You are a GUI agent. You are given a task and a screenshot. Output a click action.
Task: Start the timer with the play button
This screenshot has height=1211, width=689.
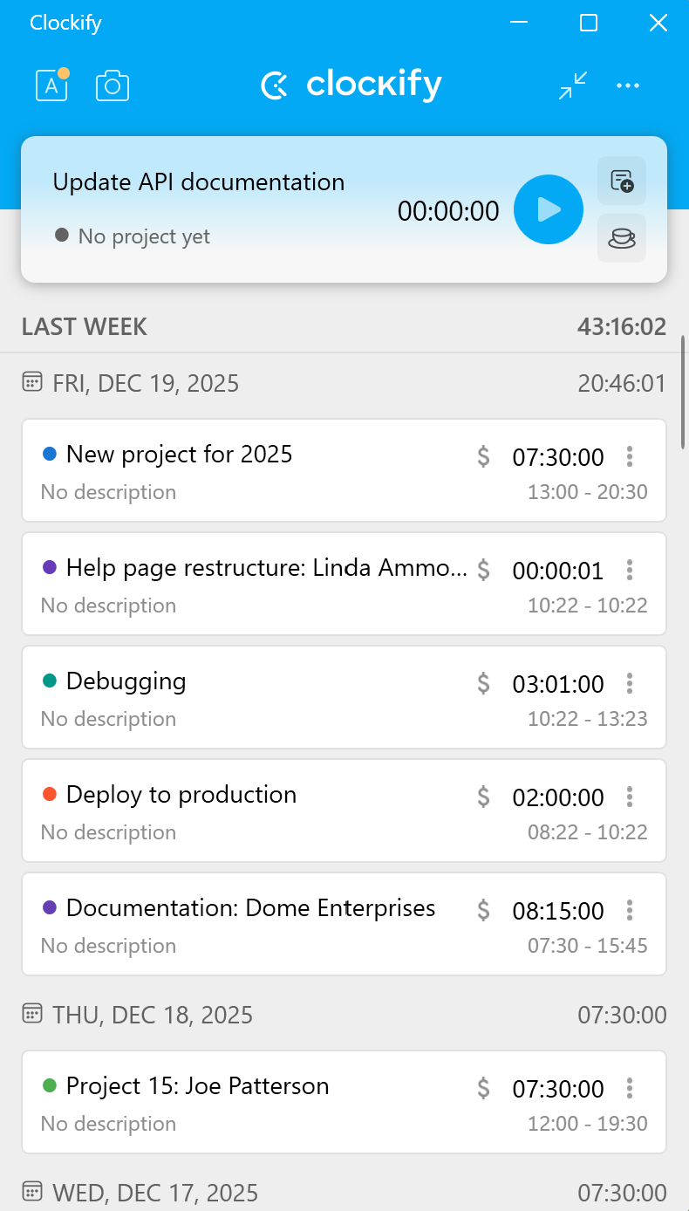548,209
